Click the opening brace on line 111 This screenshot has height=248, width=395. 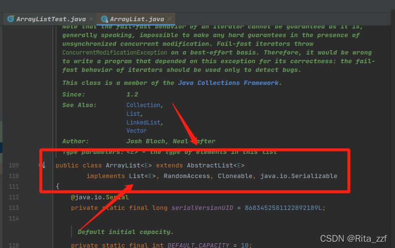[57, 186]
